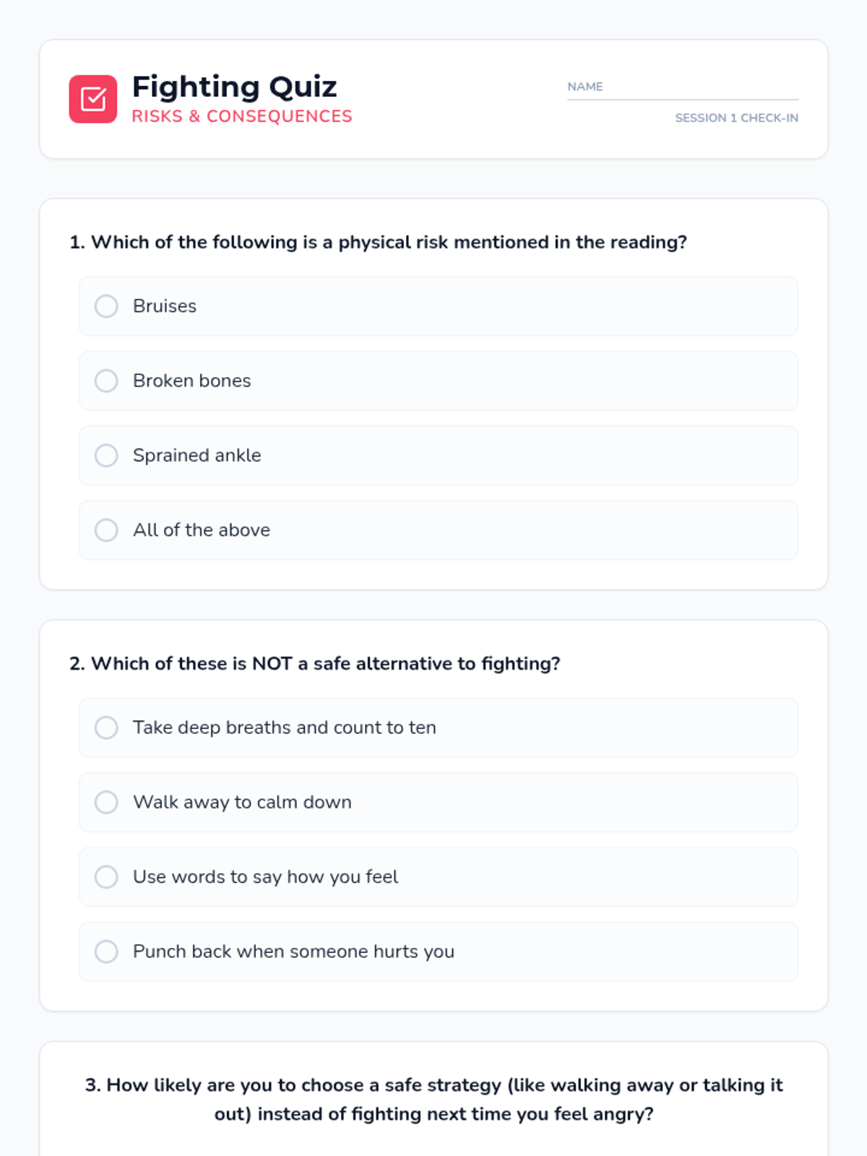This screenshot has height=1156, width=867.
Task: Select All of the above radio button
Action: [106, 530]
